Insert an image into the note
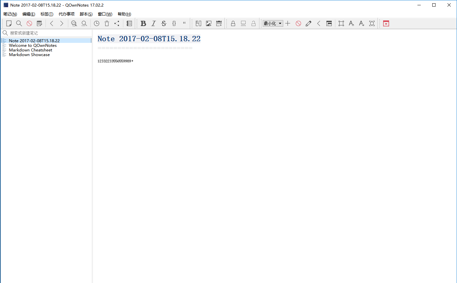 (x=209, y=23)
